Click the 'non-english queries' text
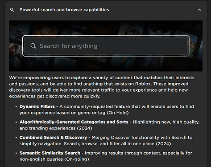Viewport: 211px width, 167px height. pyautogui.click(x=41, y=159)
